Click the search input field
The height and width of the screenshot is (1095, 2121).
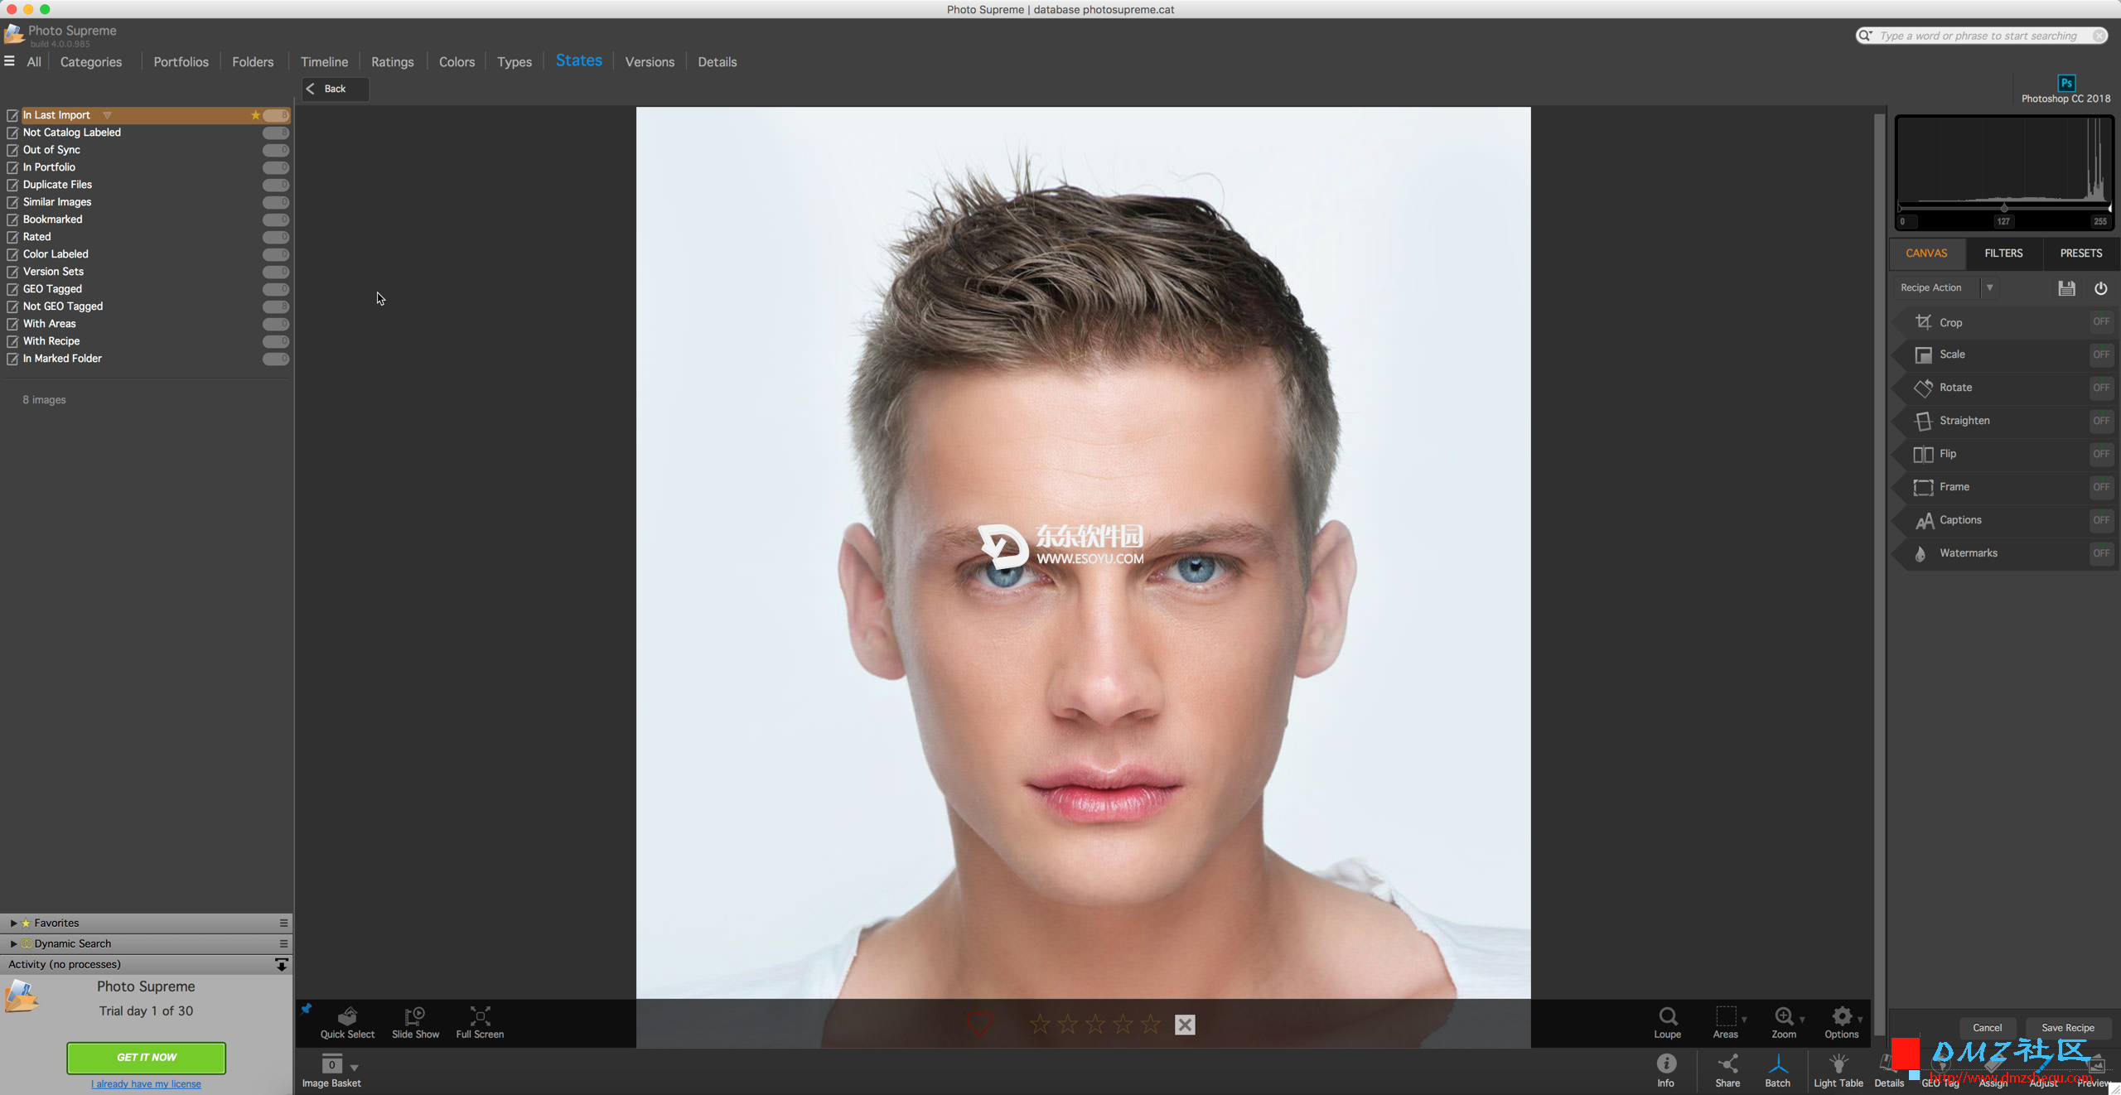click(x=1982, y=36)
